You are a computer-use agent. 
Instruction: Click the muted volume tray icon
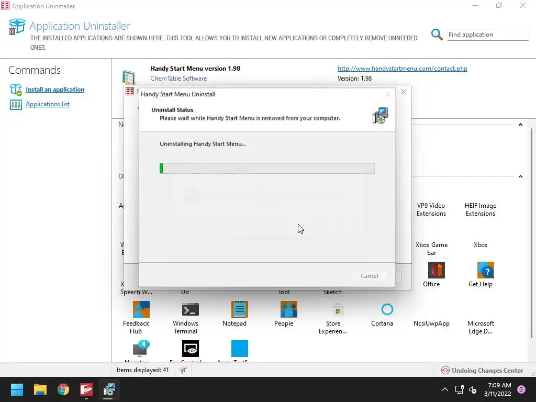coord(473,389)
